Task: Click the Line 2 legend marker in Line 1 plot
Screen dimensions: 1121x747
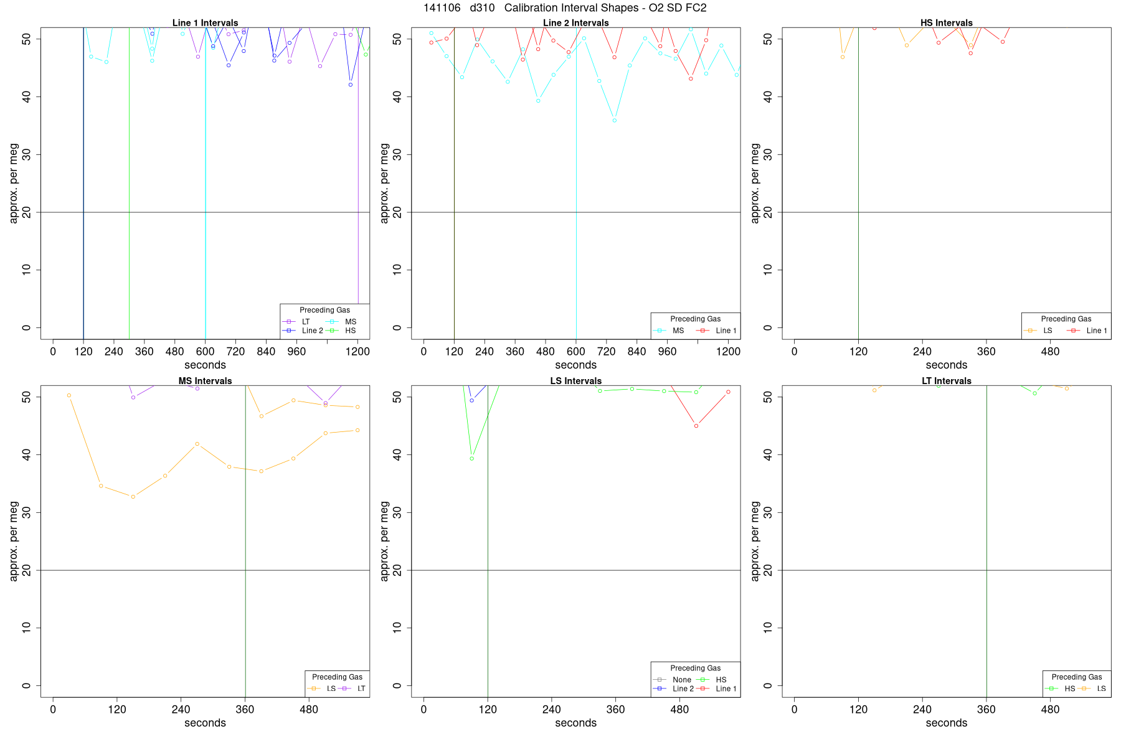Action: pyautogui.click(x=288, y=331)
